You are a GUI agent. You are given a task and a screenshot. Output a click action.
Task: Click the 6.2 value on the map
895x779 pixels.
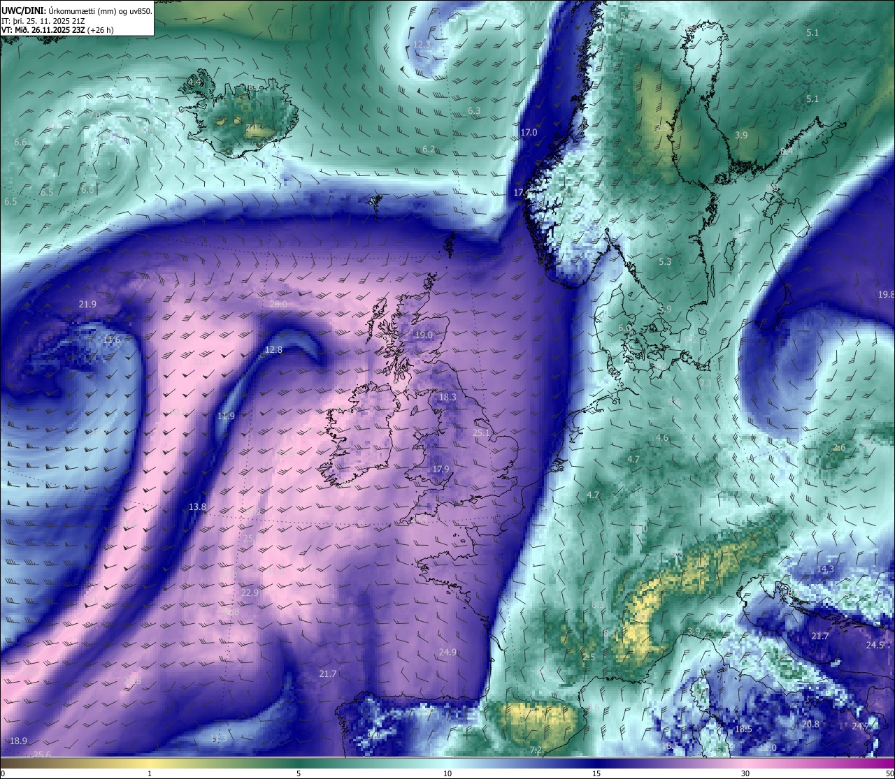(x=429, y=149)
